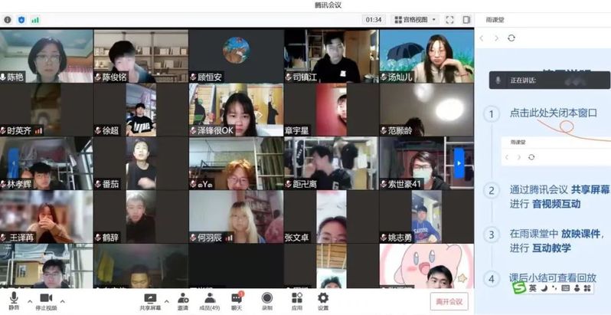Select 陈艳's video tile
The image size is (611, 315).
(47, 55)
